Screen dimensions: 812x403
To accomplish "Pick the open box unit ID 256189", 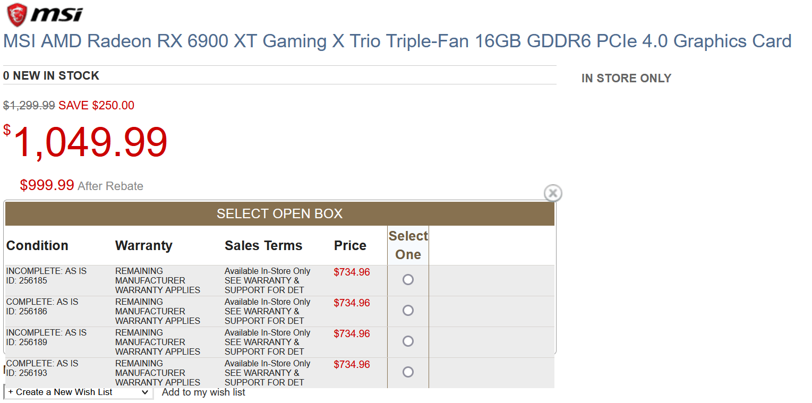I will click(x=408, y=341).
